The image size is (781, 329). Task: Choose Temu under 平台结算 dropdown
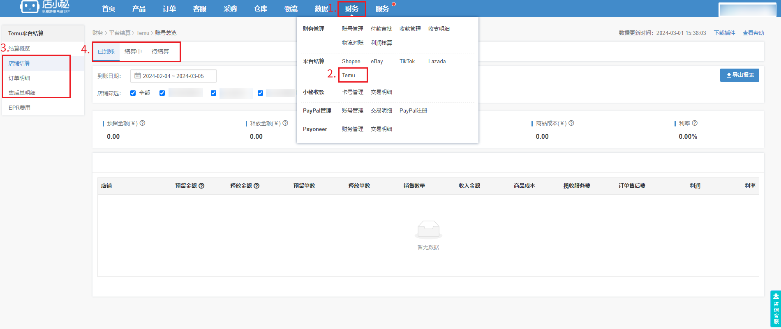click(349, 75)
